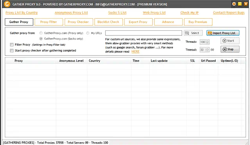Minimize the Gather Proxy window

[240, 4]
